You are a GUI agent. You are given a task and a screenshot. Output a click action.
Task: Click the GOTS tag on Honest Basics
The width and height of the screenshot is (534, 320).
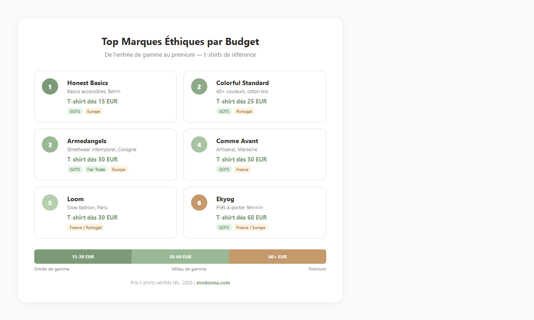(75, 112)
